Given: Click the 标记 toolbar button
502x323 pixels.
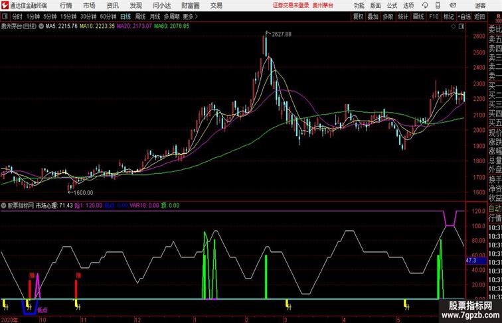Looking at the screenshot, I should click(448, 17).
